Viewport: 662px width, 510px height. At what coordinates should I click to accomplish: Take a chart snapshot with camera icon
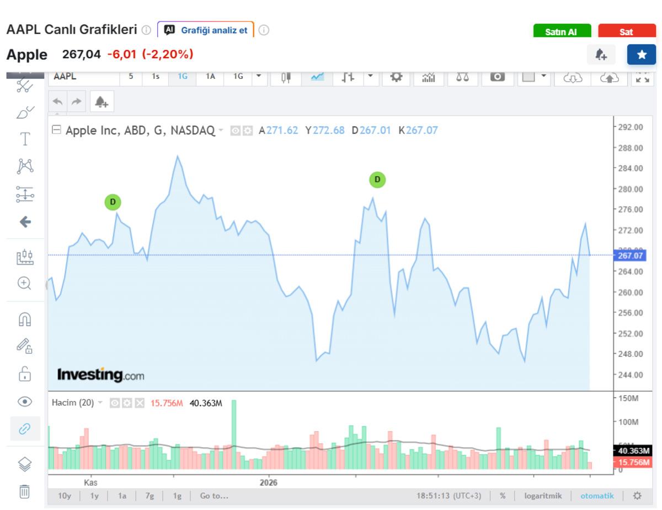pos(498,77)
